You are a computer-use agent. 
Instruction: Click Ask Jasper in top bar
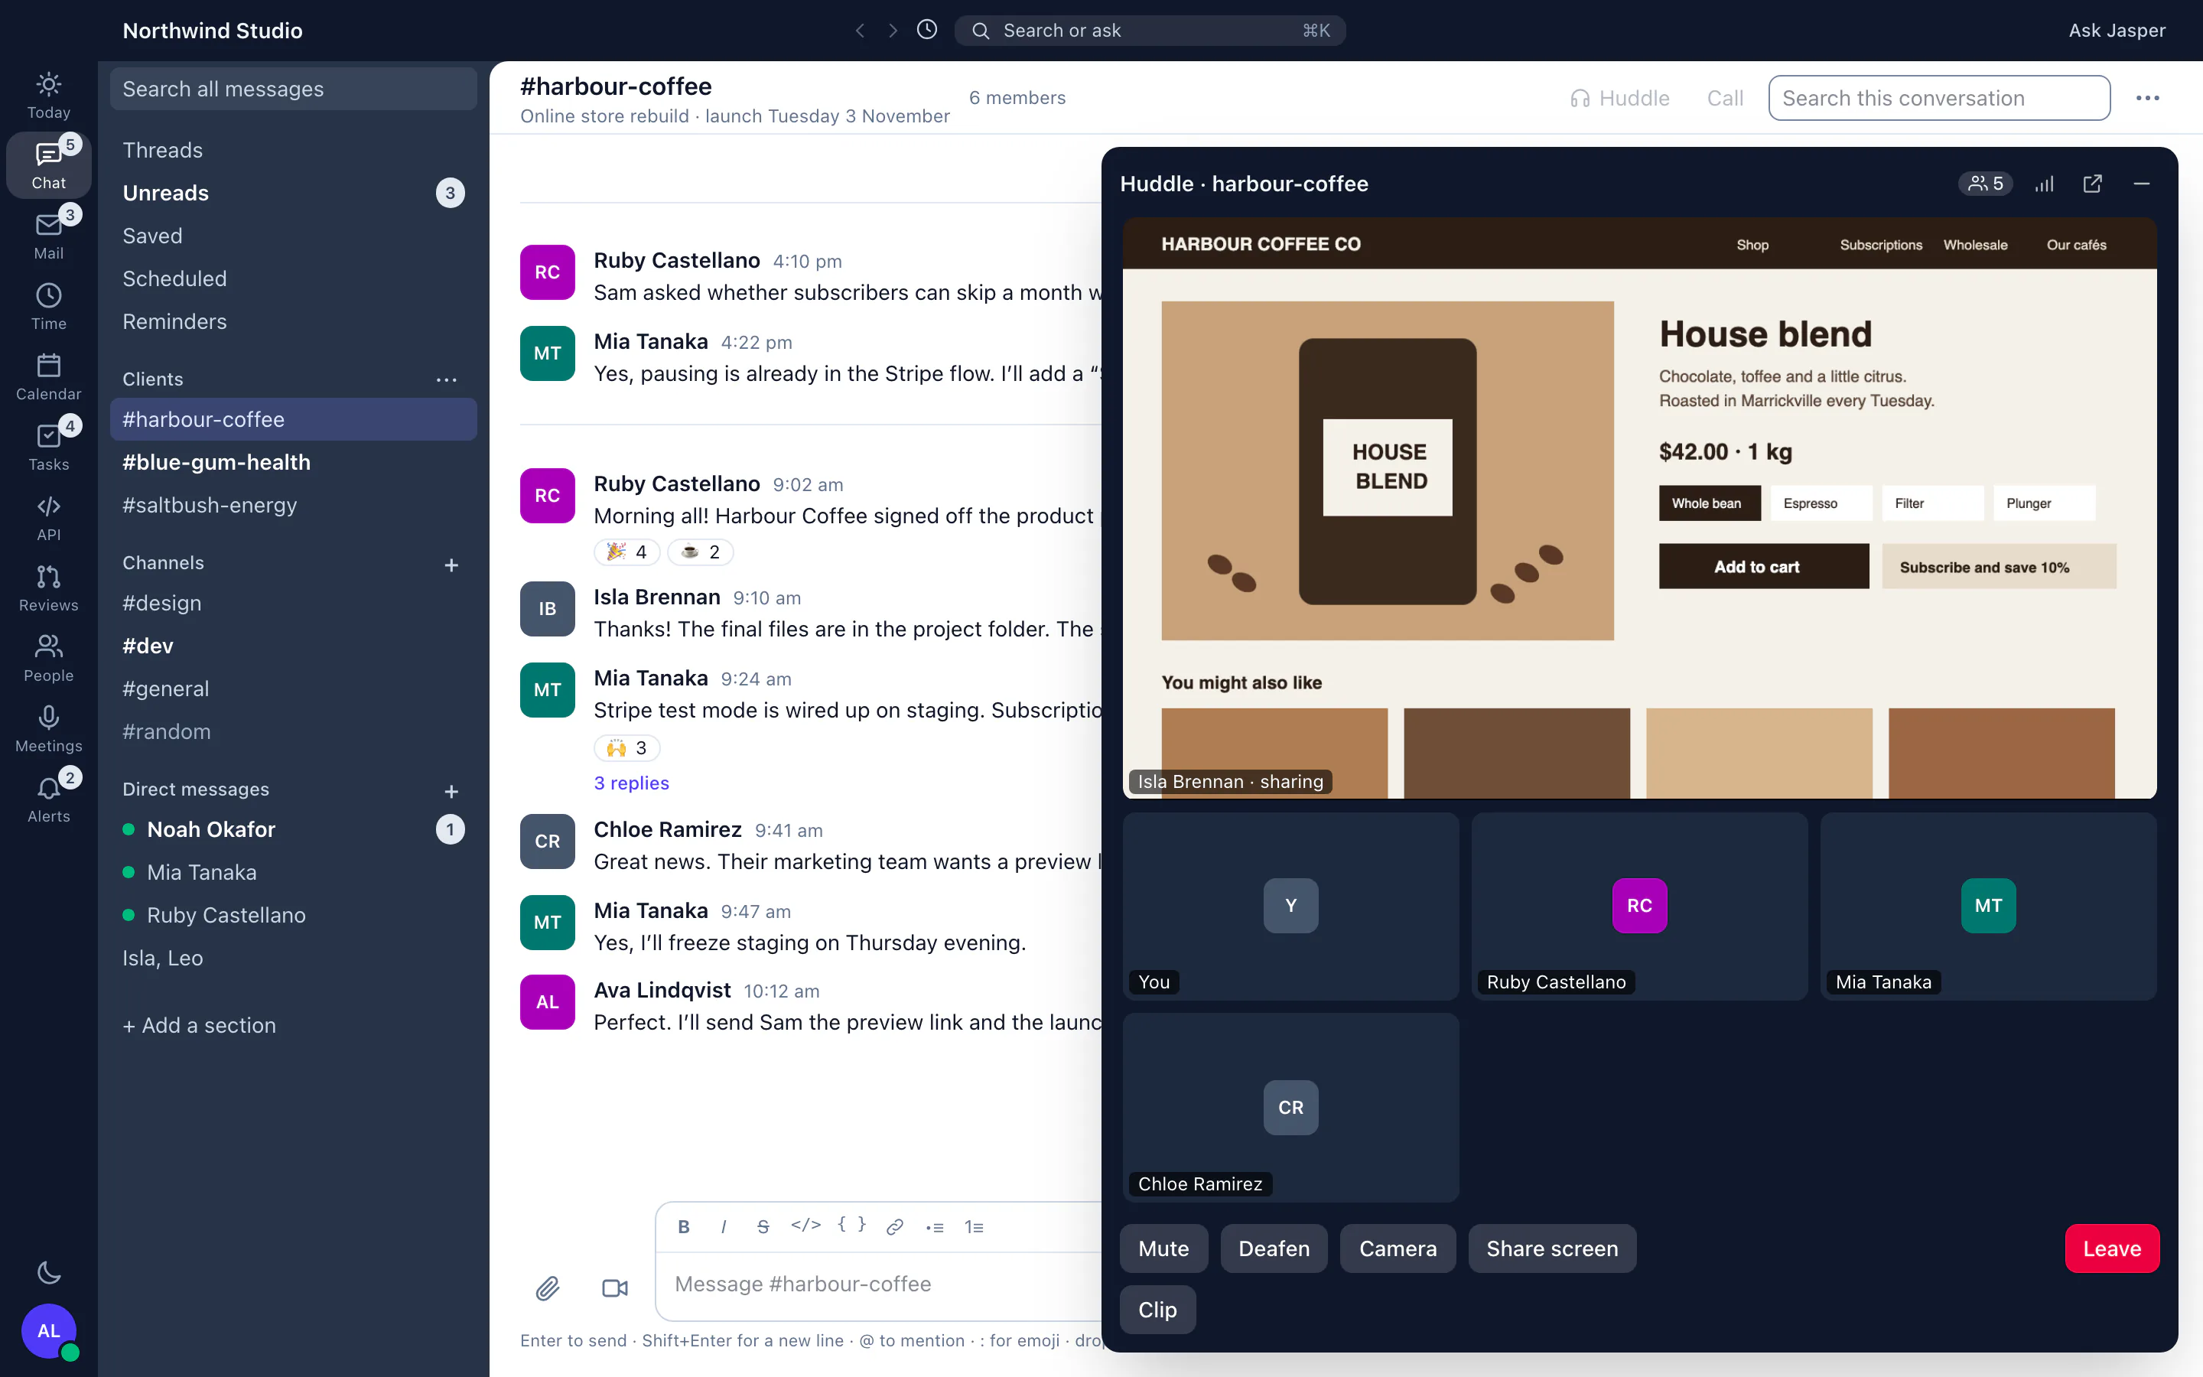click(x=2117, y=30)
